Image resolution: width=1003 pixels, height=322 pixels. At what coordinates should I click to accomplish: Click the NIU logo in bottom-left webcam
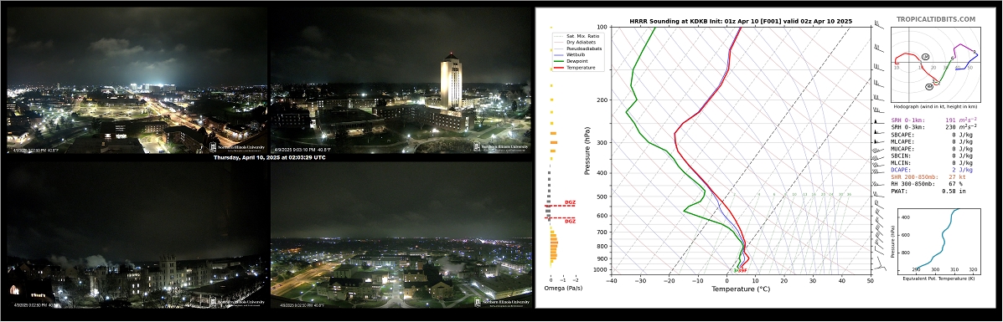[237, 302]
